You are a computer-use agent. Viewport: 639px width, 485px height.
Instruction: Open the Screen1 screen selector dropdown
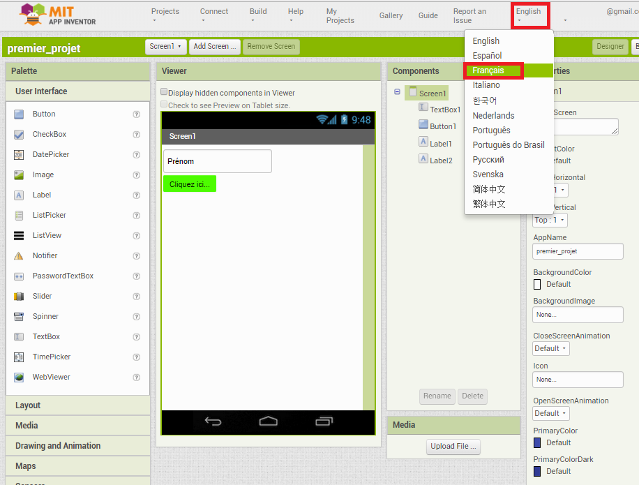point(165,46)
